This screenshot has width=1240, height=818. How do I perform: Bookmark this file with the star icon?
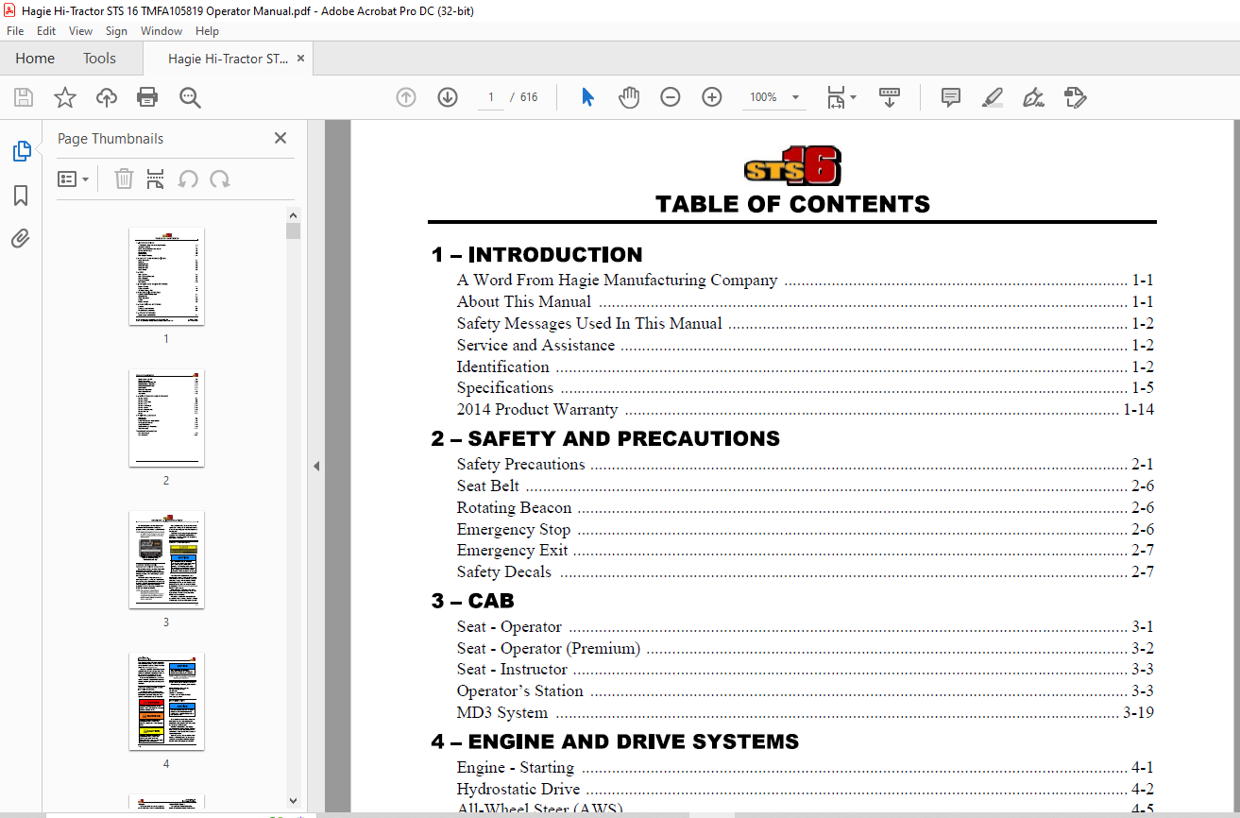pos(65,97)
